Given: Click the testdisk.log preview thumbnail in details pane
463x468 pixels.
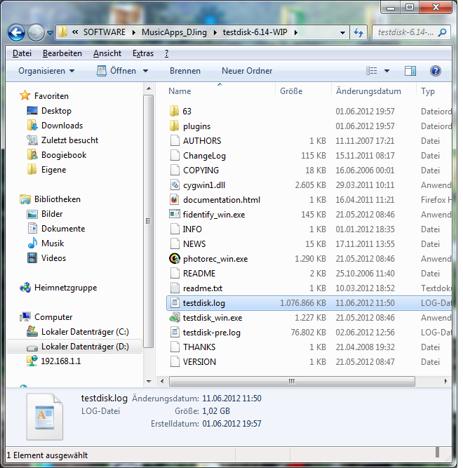Looking at the screenshot, I should pyautogui.click(x=45, y=417).
